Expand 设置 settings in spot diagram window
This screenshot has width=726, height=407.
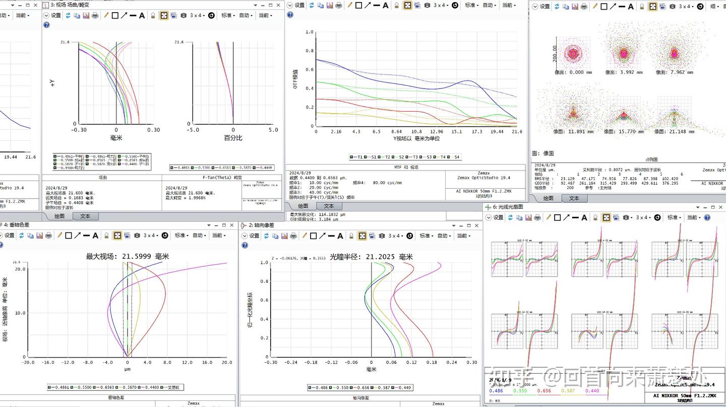(x=541, y=6)
